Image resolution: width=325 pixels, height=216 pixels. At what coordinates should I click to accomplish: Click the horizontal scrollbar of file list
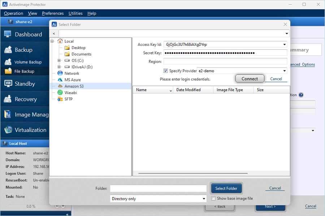(193, 174)
